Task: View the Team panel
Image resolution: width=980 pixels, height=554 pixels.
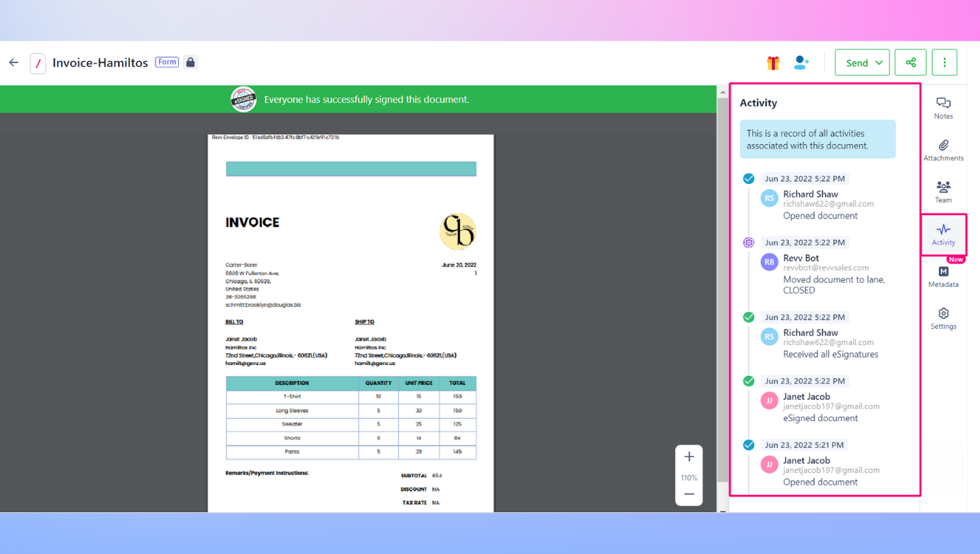Action: [943, 192]
